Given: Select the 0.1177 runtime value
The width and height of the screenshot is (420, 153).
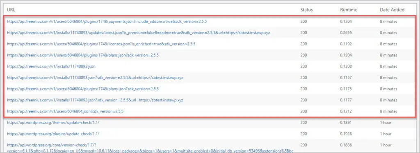Looking at the screenshot, I should tap(346, 100).
